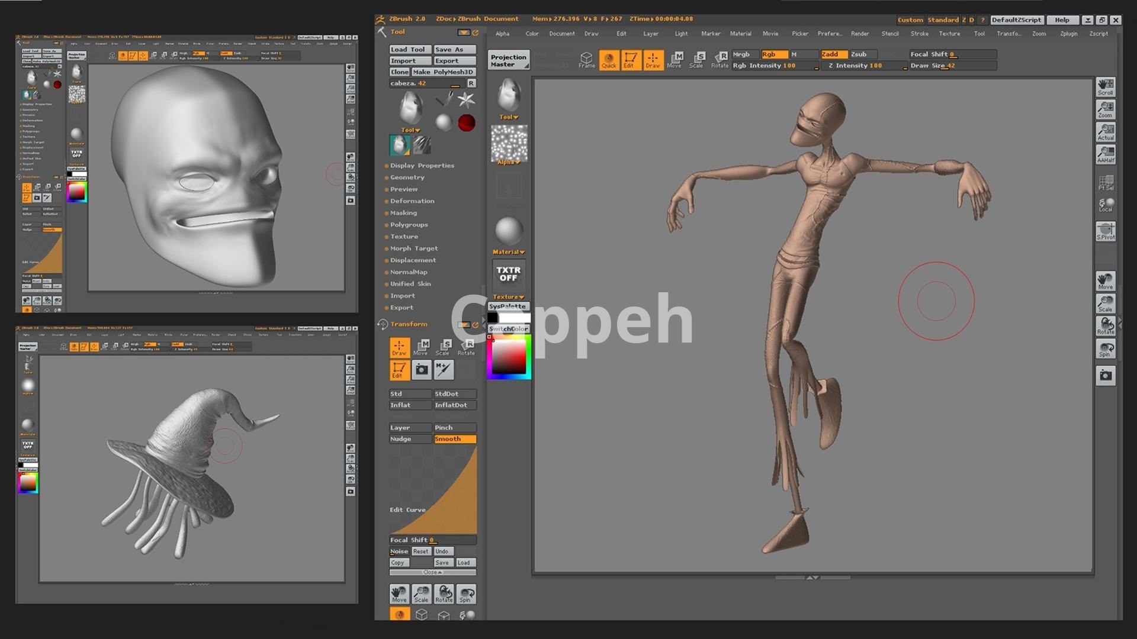Click the Z Intensity slider

[864, 66]
